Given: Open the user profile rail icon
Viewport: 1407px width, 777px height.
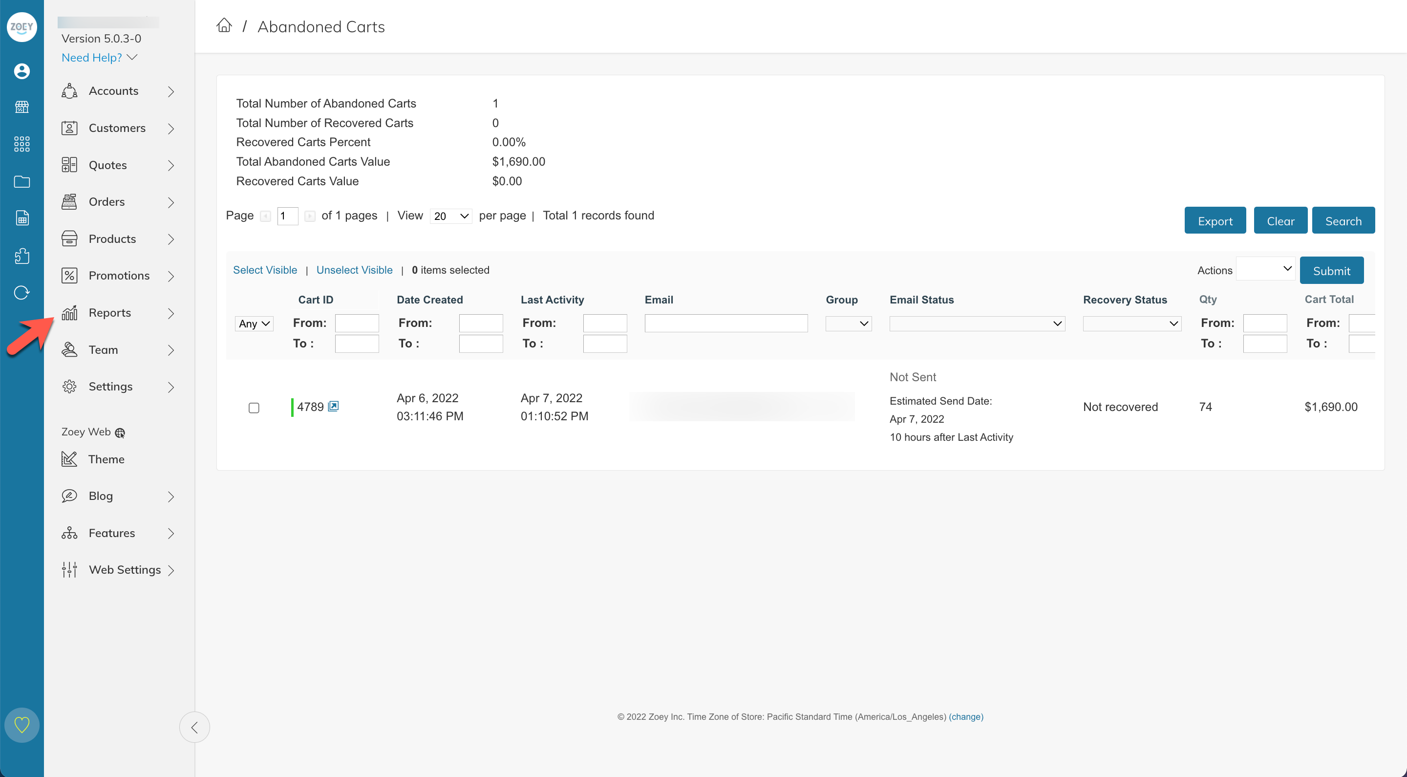Looking at the screenshot, I should [x=22, y=71].
